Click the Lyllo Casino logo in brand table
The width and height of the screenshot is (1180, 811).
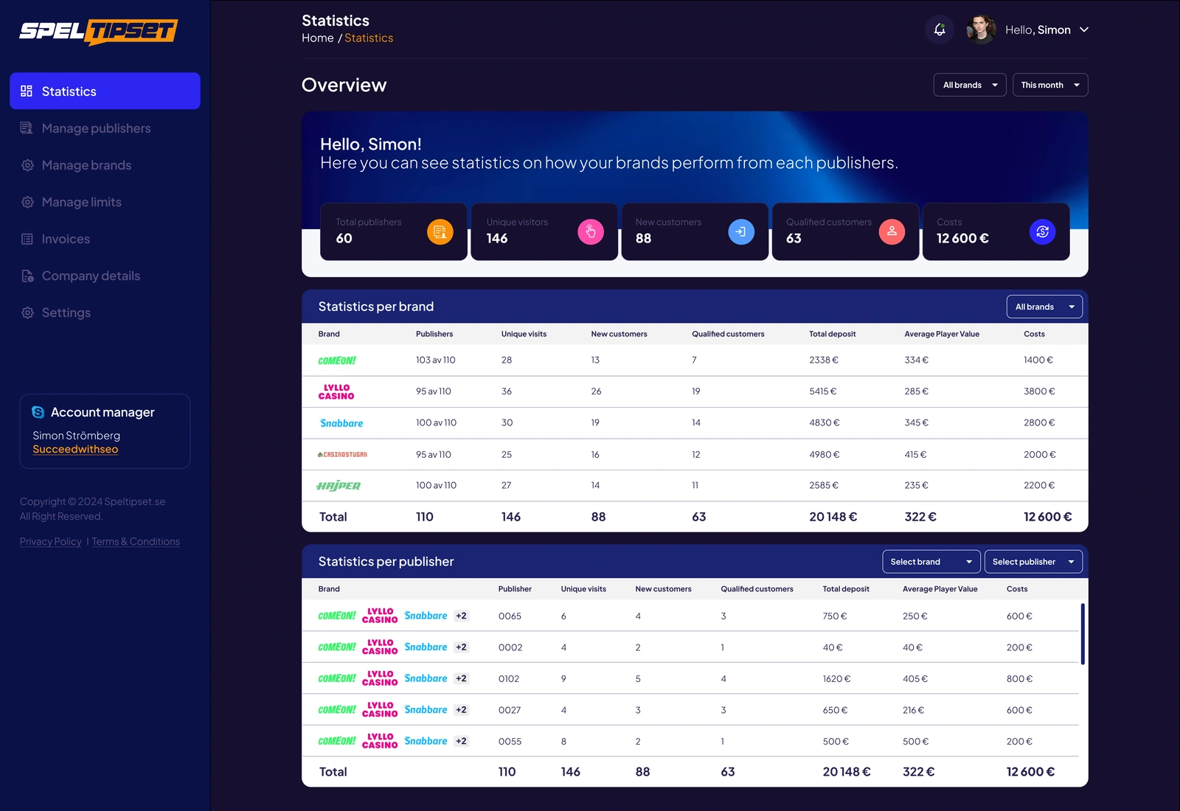[336, 391]
